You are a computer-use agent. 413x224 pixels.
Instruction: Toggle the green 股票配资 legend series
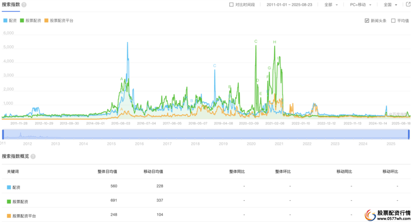tap(30, 21)
